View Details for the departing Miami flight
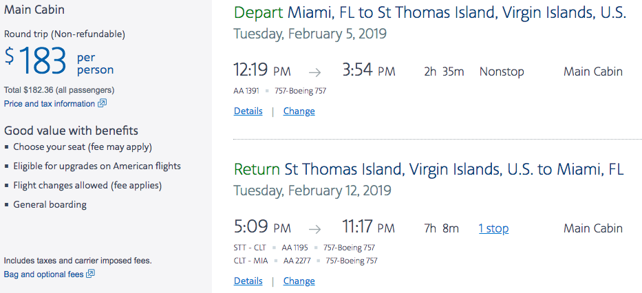Viewport: 642px width, 293px height. (248, 111)
